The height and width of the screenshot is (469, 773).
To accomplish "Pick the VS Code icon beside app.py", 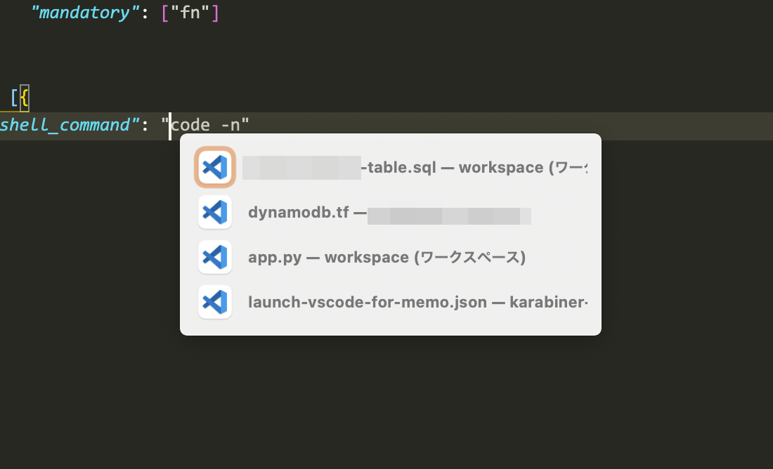I will (215, 257).
